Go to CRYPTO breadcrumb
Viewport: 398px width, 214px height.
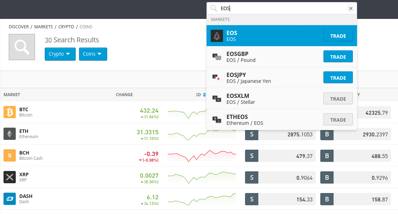66,27
